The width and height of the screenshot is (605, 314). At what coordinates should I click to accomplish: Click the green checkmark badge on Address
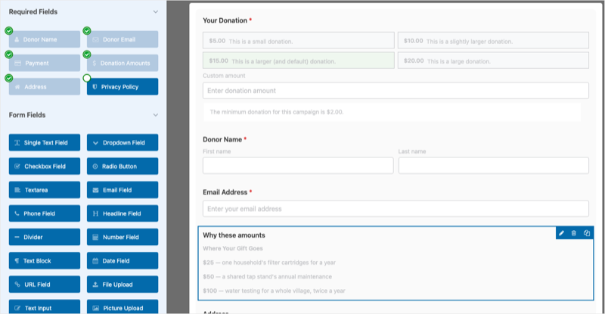point(9,78)
